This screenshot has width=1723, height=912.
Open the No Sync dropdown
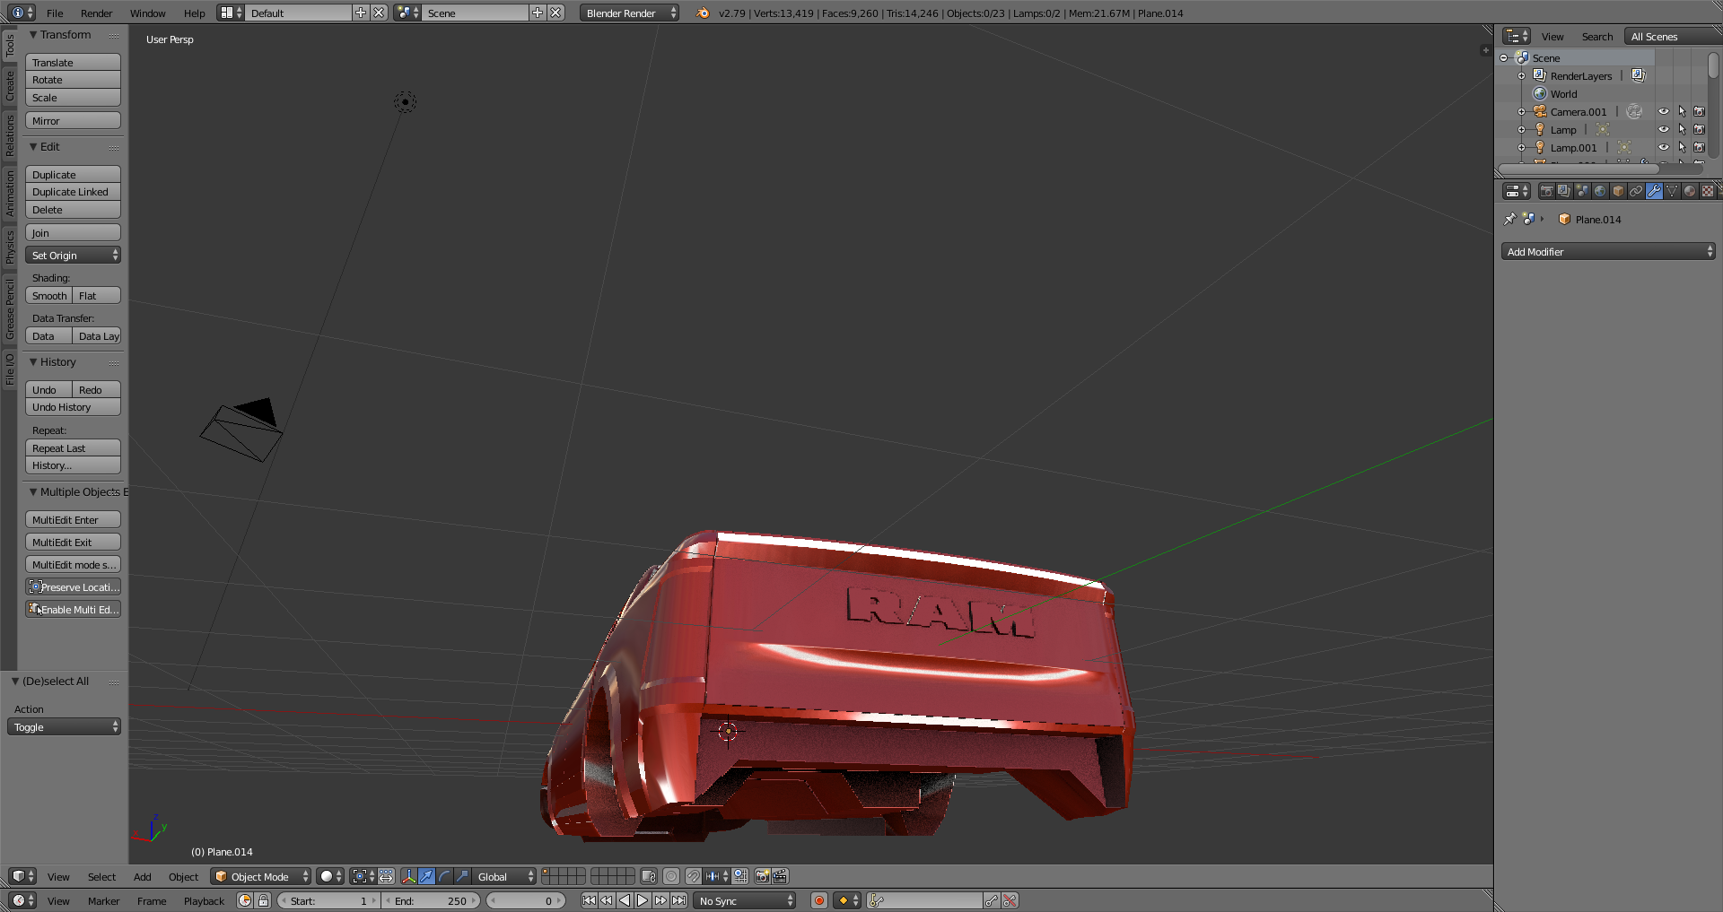[x=745, y=900]
